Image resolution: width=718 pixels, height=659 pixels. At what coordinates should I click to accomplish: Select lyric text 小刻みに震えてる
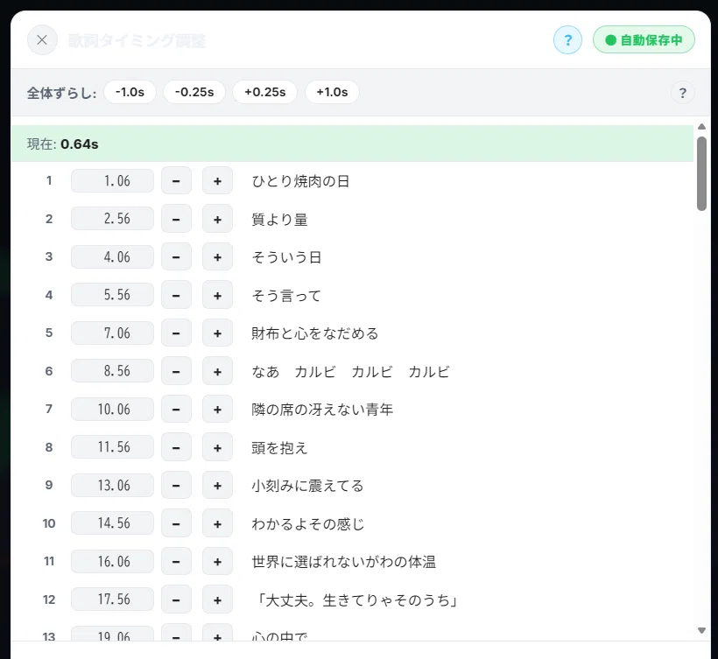point(307,485)
